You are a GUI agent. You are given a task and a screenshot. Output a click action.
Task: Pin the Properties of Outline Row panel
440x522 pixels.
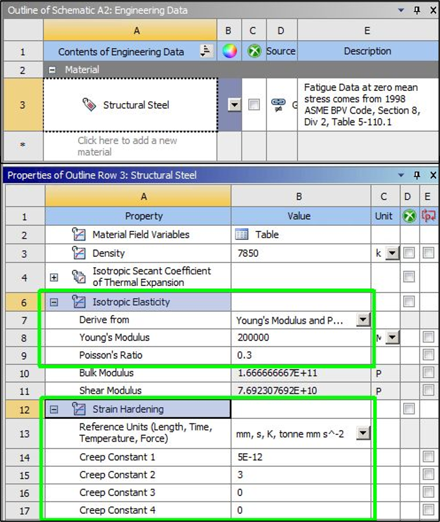[417, 175]
